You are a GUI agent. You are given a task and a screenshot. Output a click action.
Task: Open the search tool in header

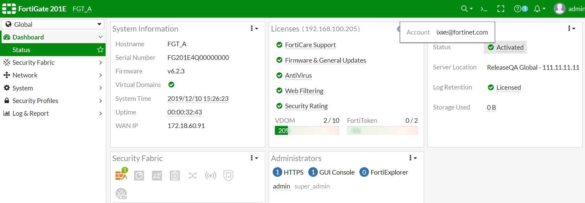[x=467, y=9]
